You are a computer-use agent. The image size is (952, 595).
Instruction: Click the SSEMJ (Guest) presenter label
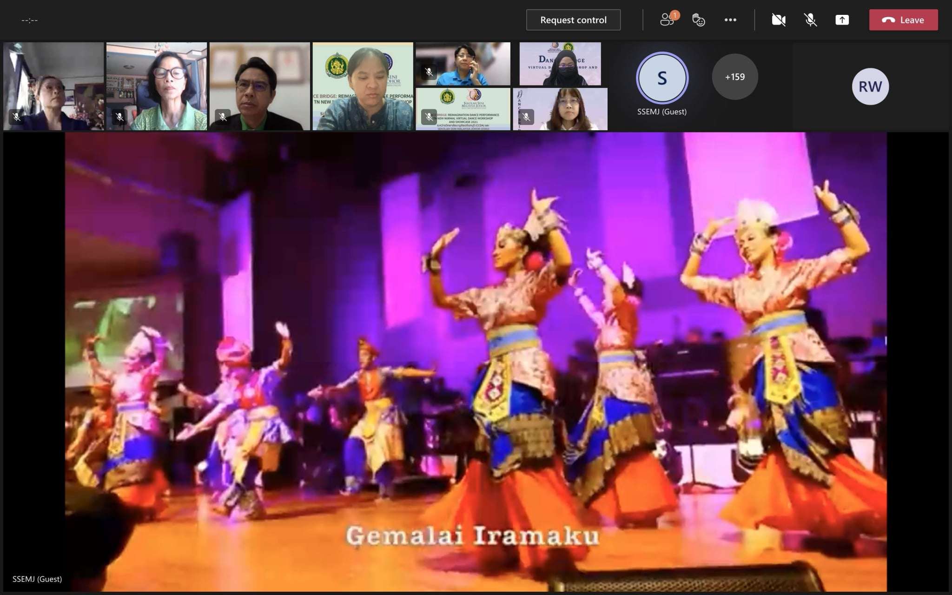[x=37, y=579]
